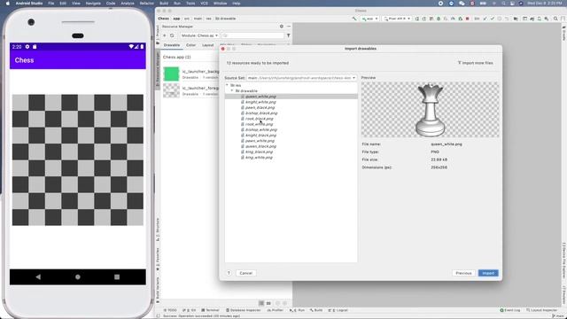Open the Build tool window

316,310
